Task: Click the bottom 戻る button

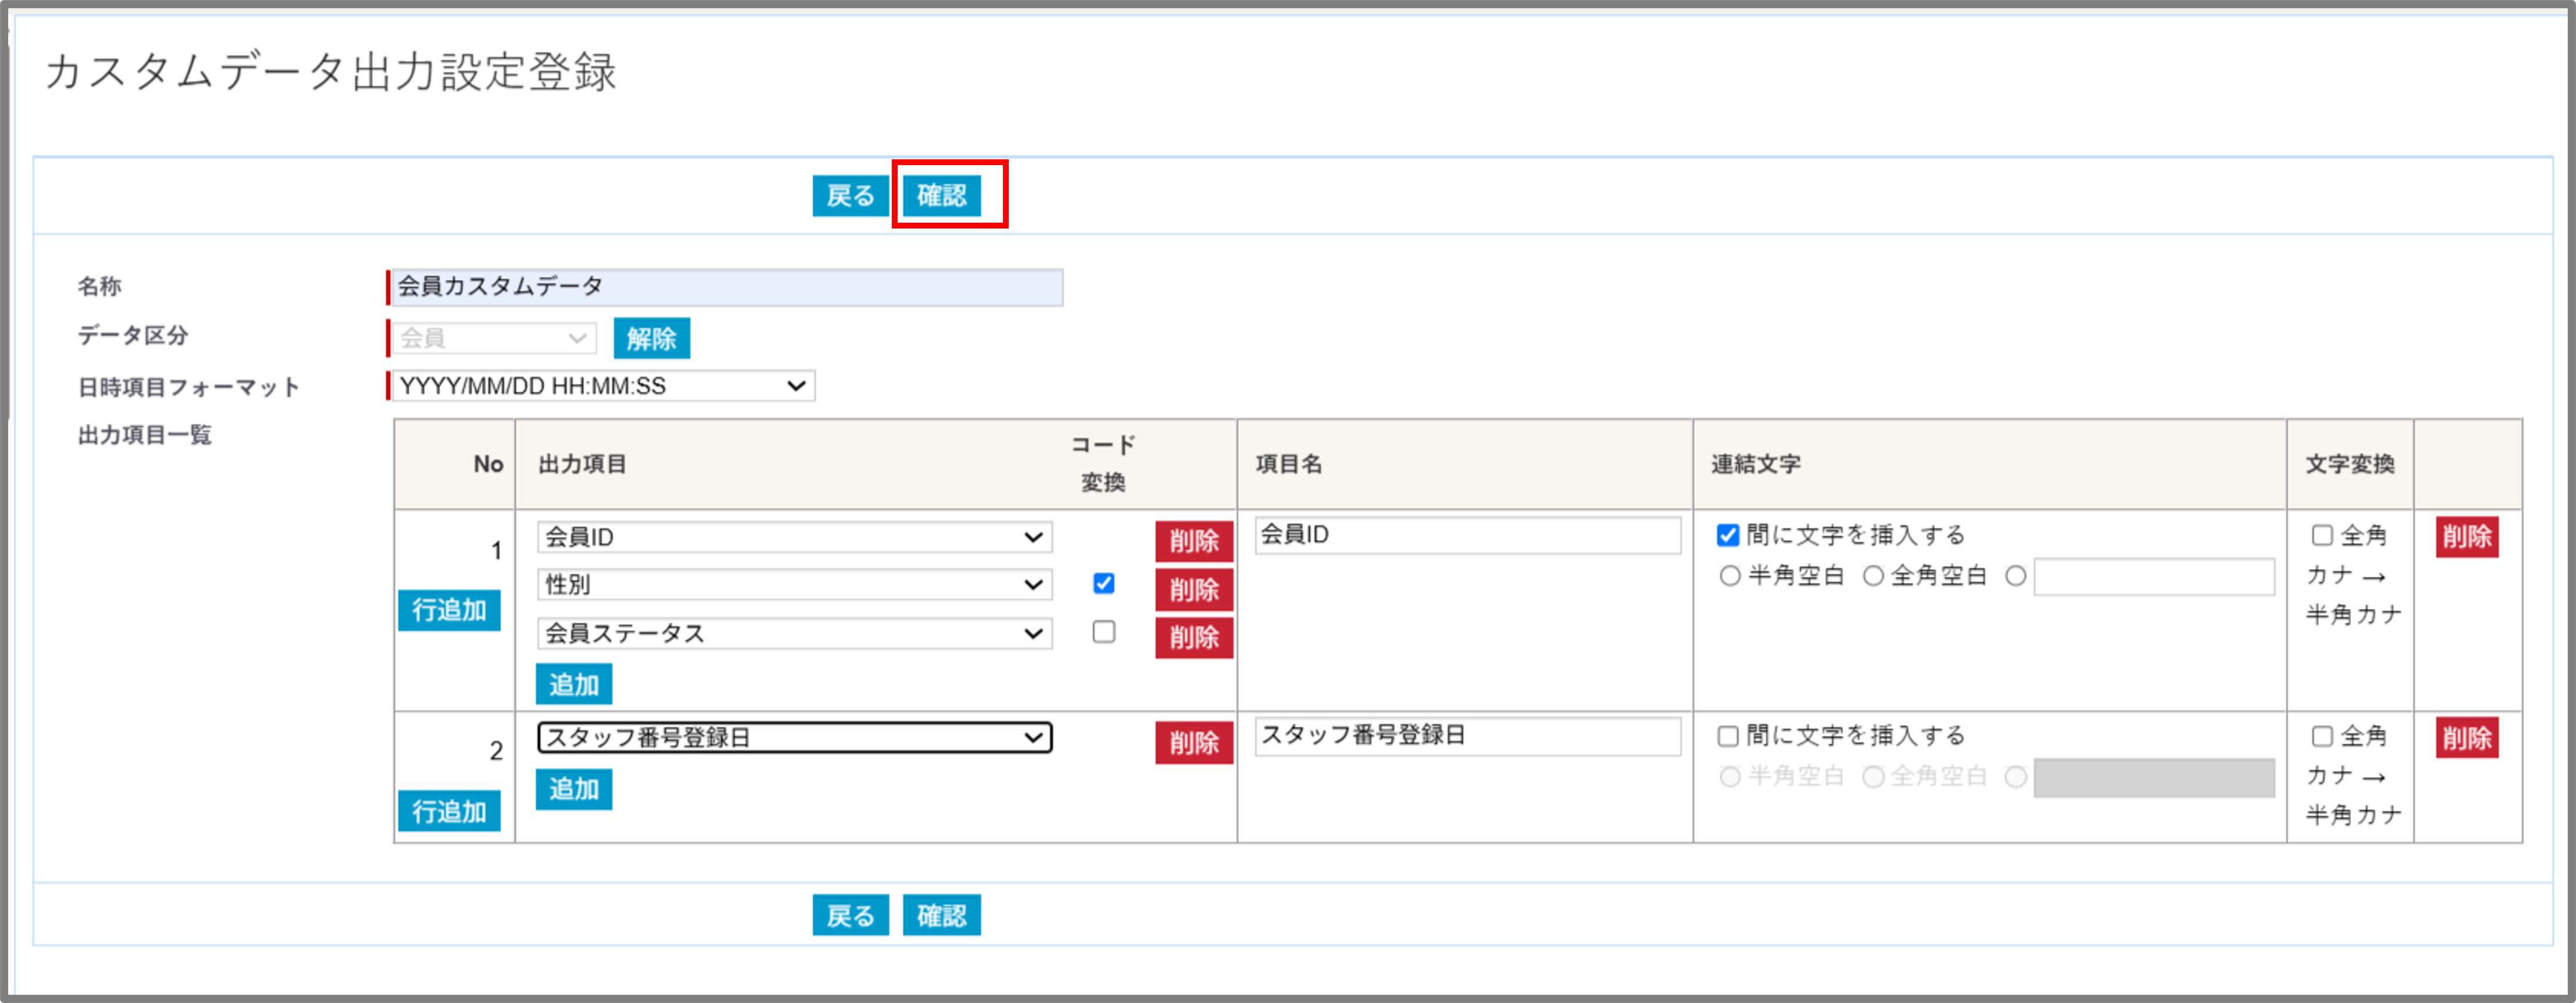Action: (x=850, y=914)
